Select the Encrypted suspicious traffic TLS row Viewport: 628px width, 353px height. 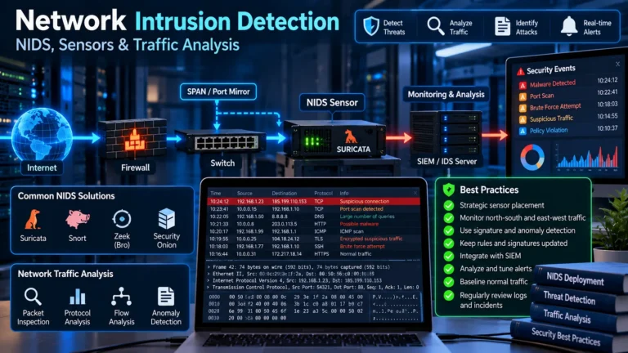[x=313, y=239]
